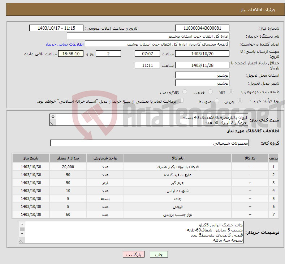Click item name شوینده لباس

coord(178,191)
